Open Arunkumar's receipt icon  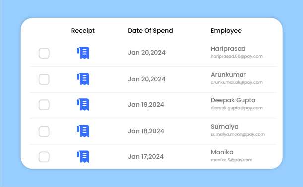(x=83, y=79)
